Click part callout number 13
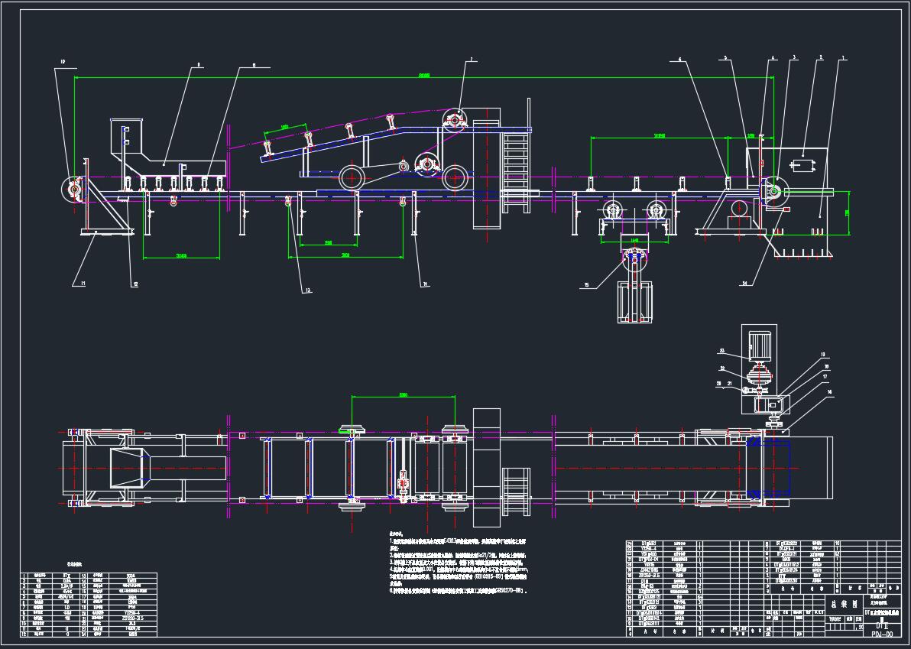The width and height of the screenshot is (911, 649). tap(308, 290)
